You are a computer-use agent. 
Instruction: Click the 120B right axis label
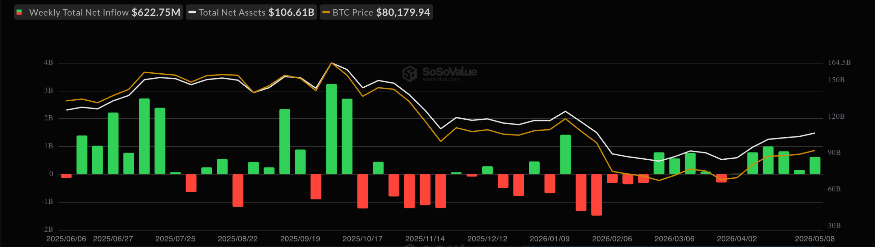pyautogui.click(x=836, y=116)
